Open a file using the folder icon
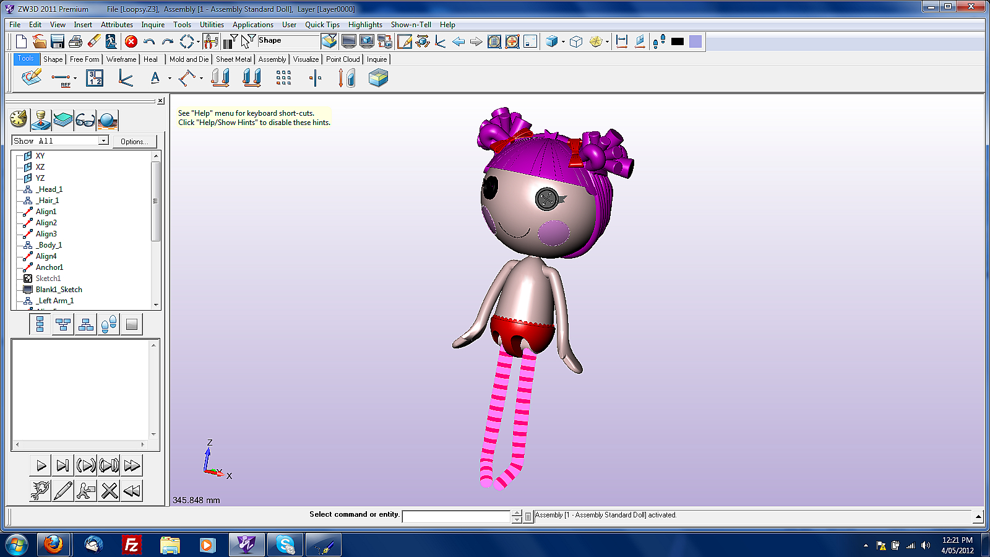This screenshot has width=990, height=557. point(39,41)
